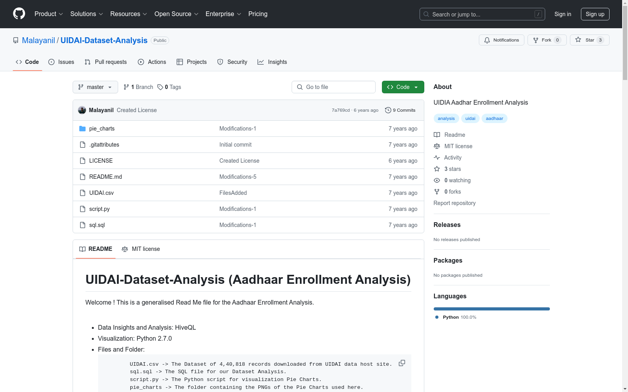
Task: Click the scales icon beside MIT license in About
Action: pos(437,146)
